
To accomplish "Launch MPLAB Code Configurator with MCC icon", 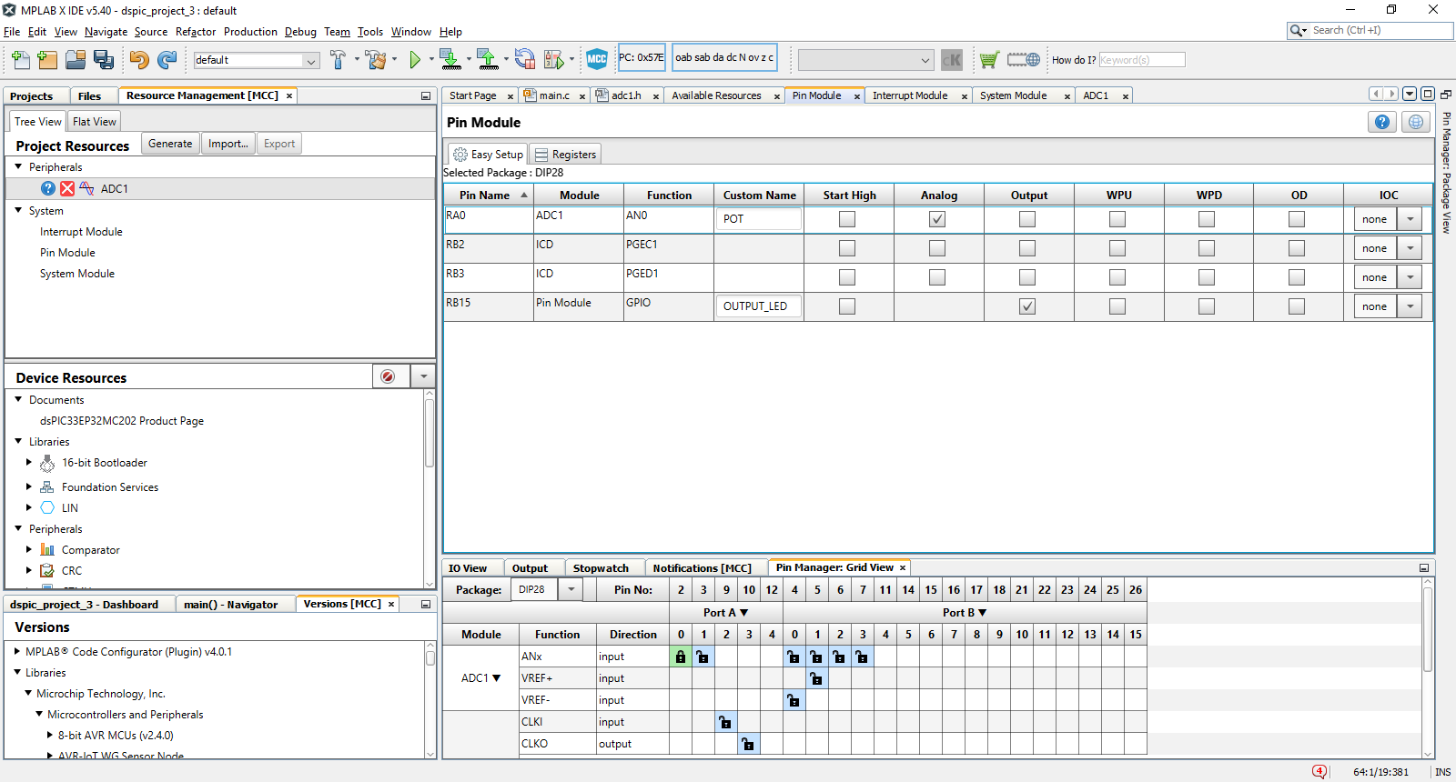I will tap(597, 60).
